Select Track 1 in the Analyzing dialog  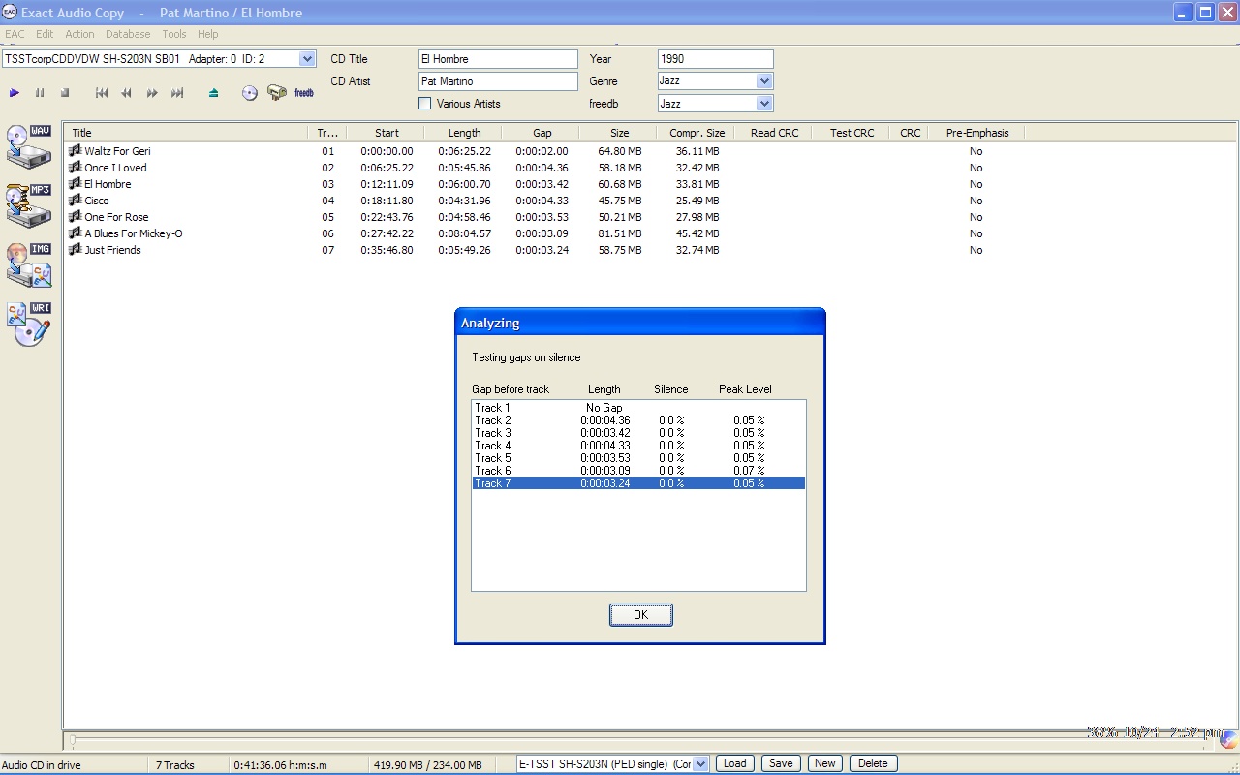point(638,408)
